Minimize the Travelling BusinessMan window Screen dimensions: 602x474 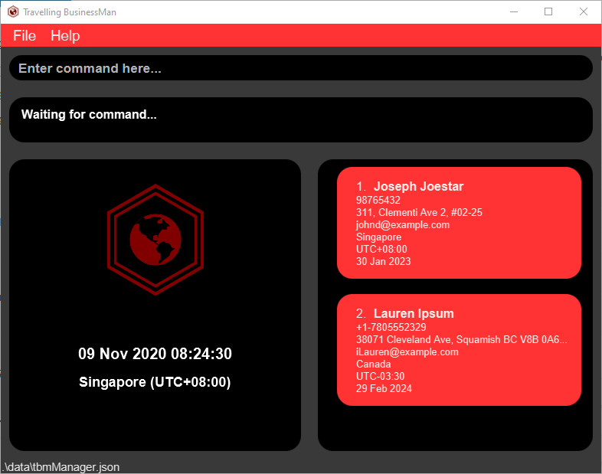513,11
